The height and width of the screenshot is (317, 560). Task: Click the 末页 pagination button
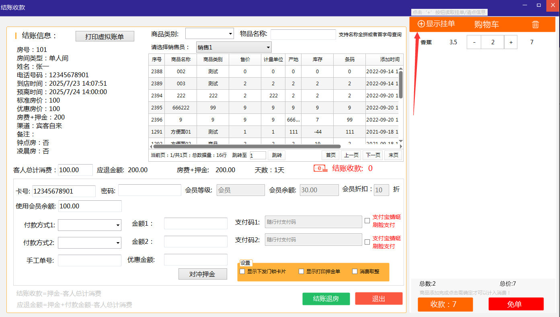(393, 155)
